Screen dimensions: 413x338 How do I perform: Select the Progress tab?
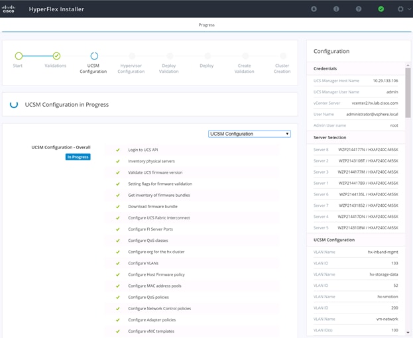pyautogui.click(x=207, y=25)
